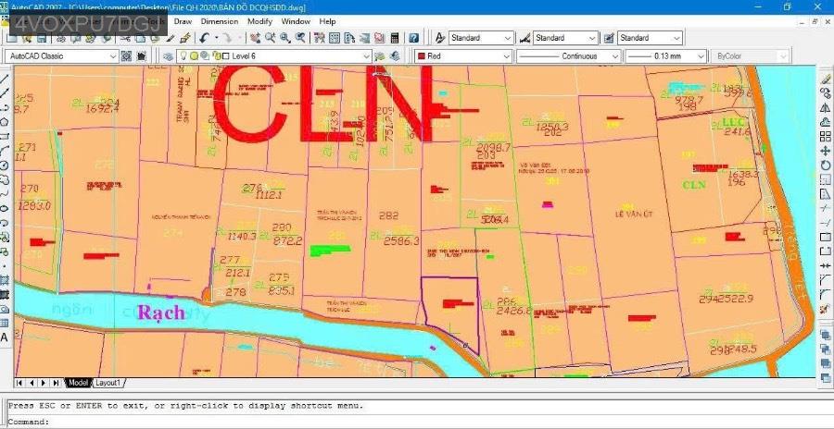Image resolution: width=834 pixels, height=429 pixels.
Task: Click the Undo arrow icon
Action: [204, 38]
